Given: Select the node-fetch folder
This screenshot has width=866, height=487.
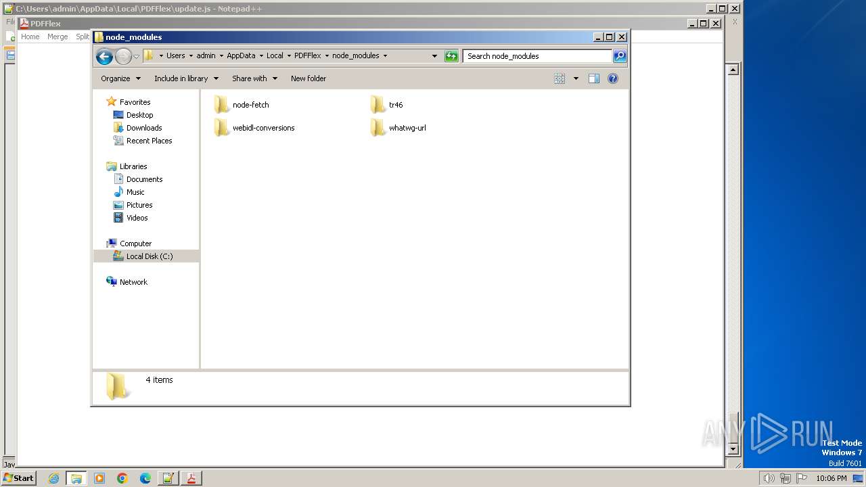Looking at the screenshot, I should [x=242, y=105].
